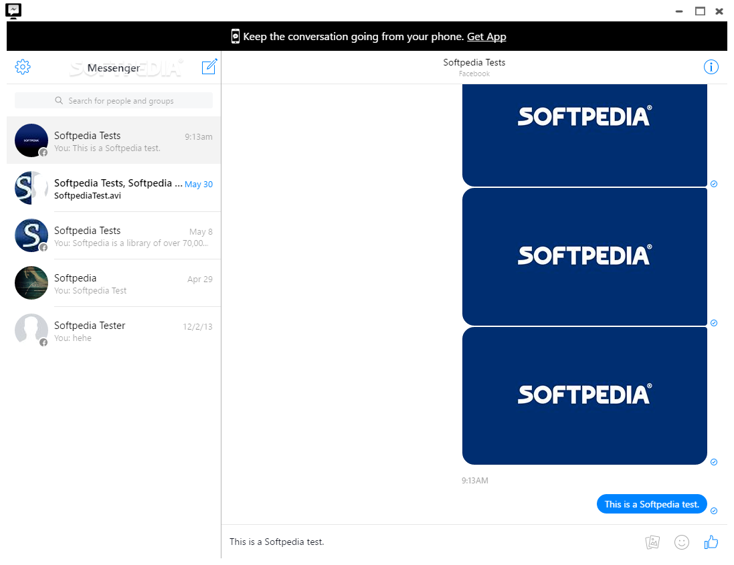Click delivered checkmark beside third Softpedia image
734x565 pixels.
pyautogui.click(x=714, y=462)
